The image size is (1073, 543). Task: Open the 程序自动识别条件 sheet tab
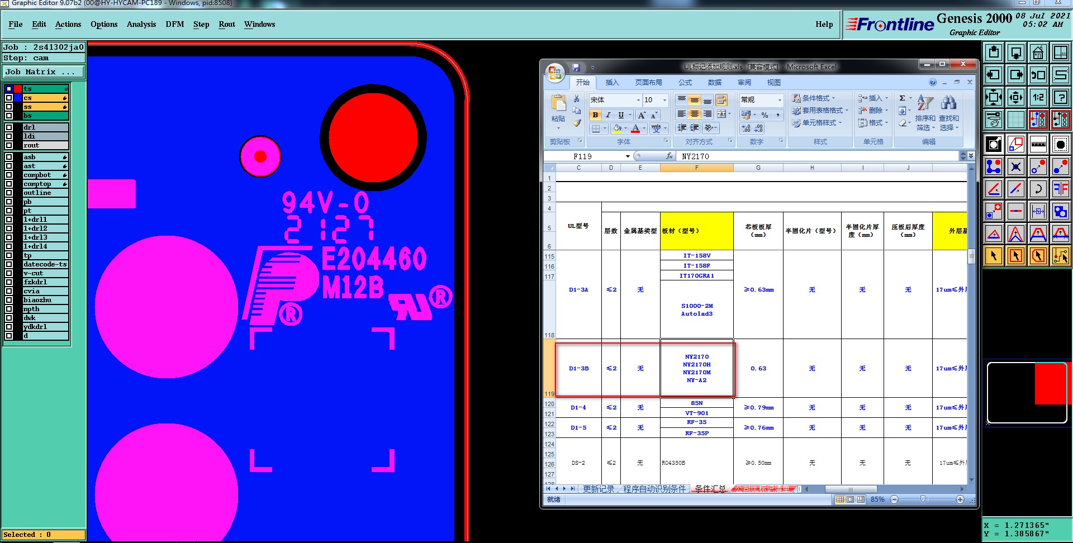654,489
